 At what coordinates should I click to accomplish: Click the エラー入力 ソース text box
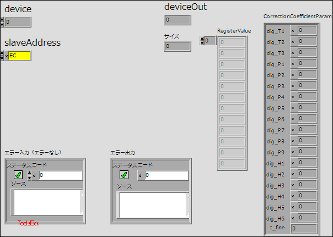pyautogui.click(x=47, y=202)
